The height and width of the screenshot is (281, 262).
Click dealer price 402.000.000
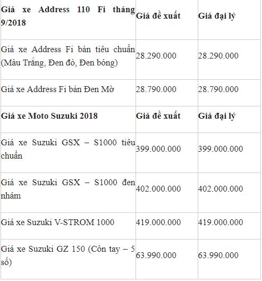click(221, 189)
